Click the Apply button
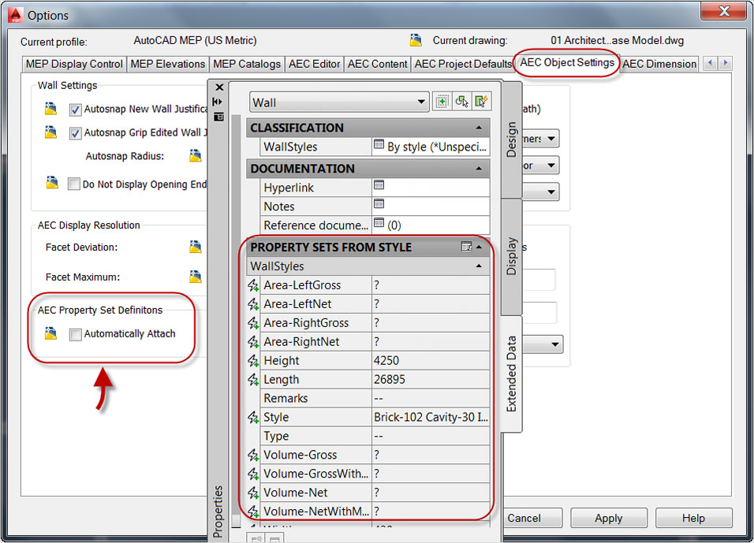The height and width of the screenshot is (543, 754). [x=608, y=518]
